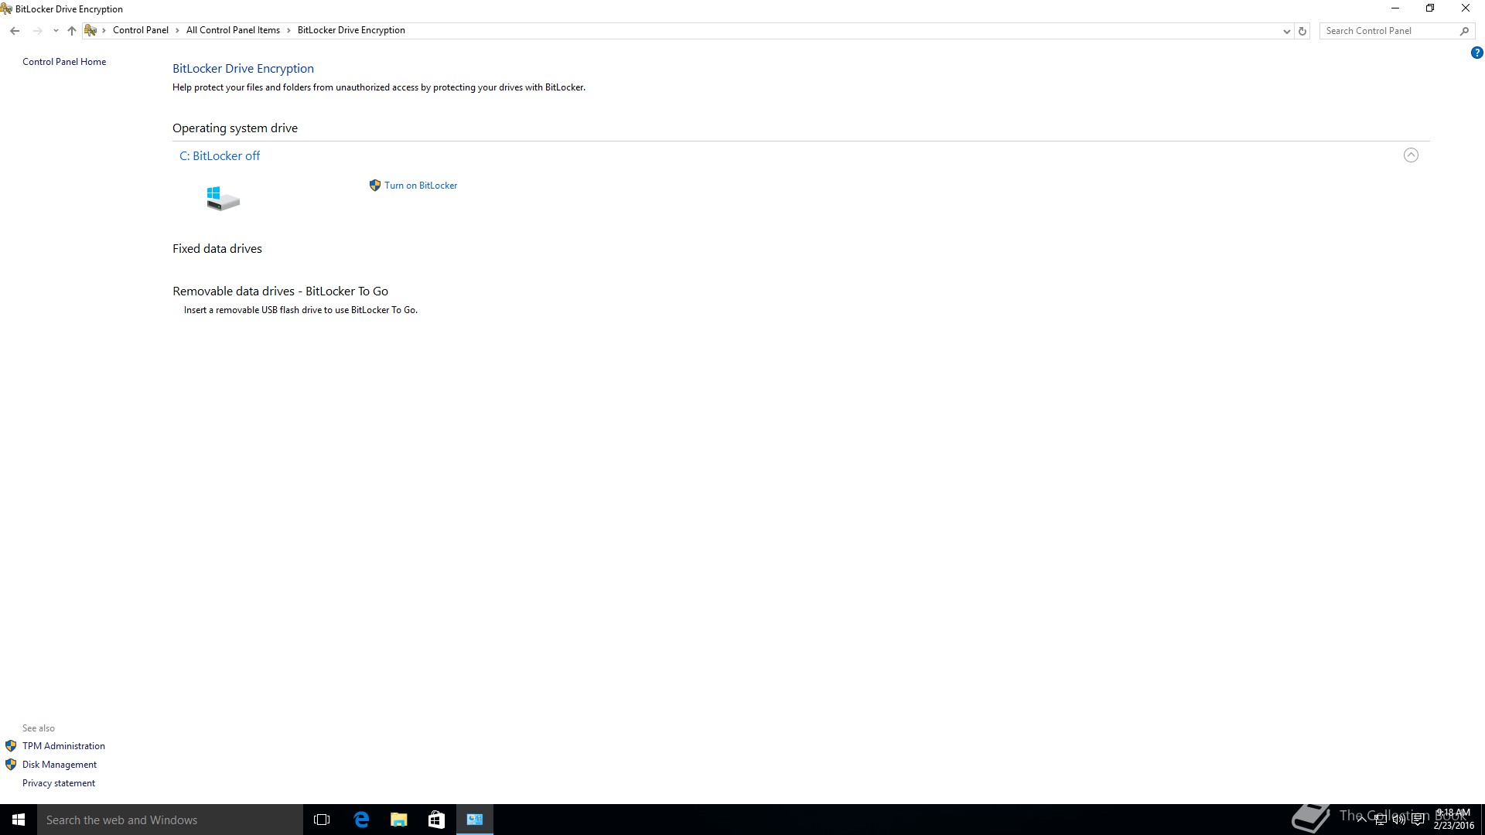Viewport: 1485px width, 835px height.
Task: Click the Forward navigation arrow
Action: coord(37,31)
